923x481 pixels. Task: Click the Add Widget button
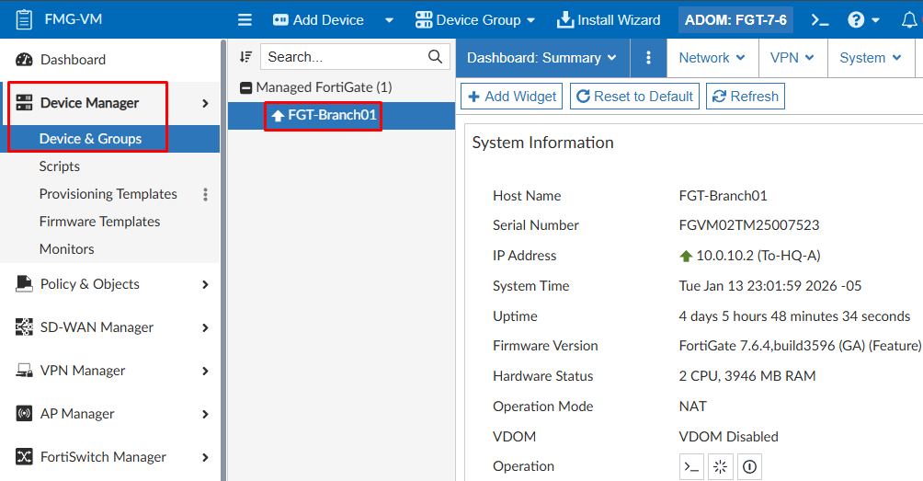coord(511,96)
